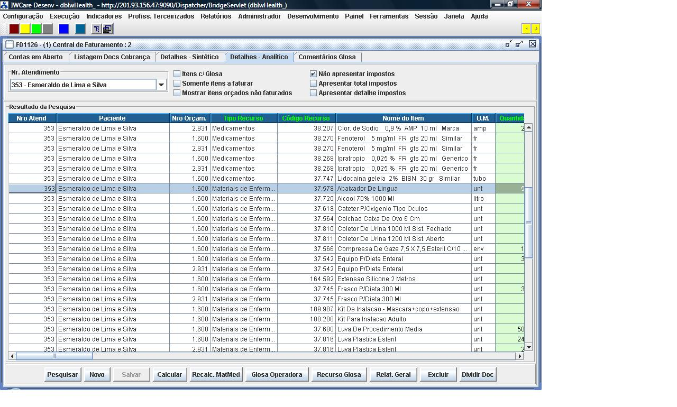The width and height of the screenshot is (677, 407).
Task: Enable Itens c/ Glosa checkbox
Action: [x=177, y=74]
